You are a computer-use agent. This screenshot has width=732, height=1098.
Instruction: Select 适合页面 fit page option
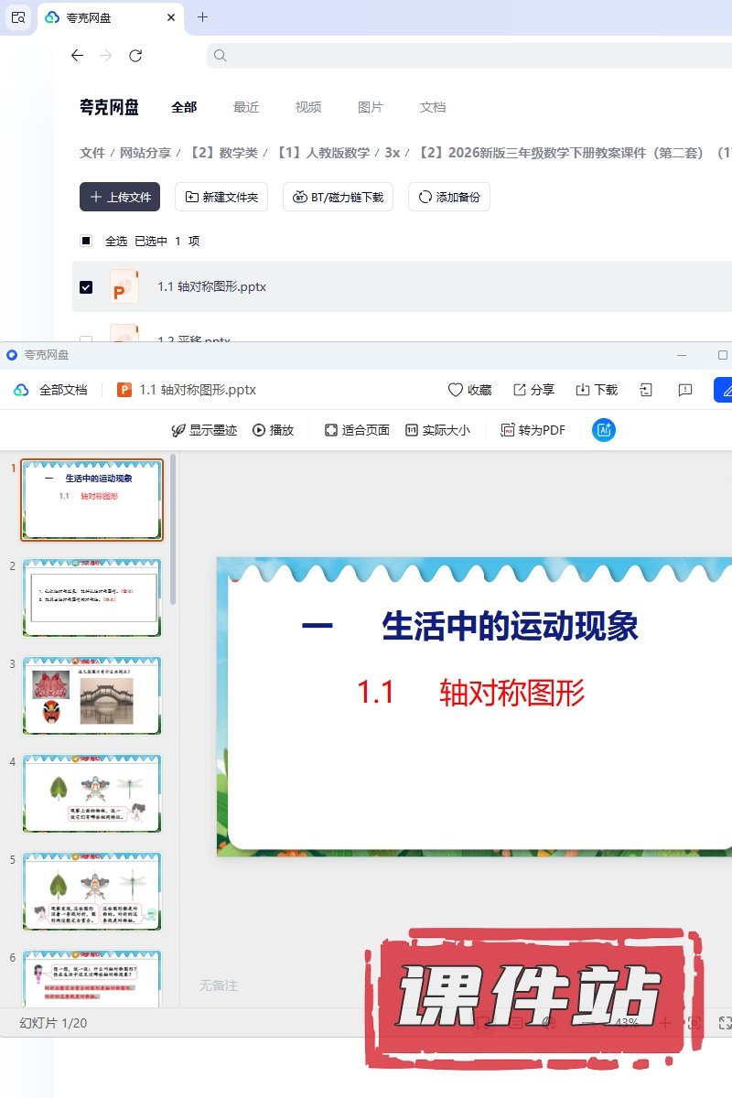click(x=357, y=430)
